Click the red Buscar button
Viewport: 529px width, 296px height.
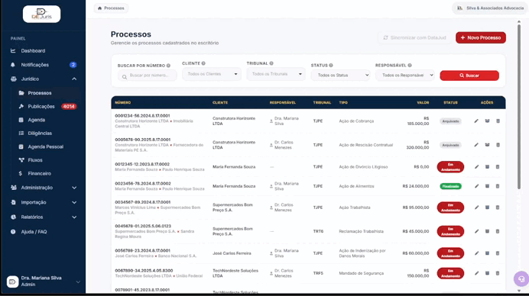469,76
